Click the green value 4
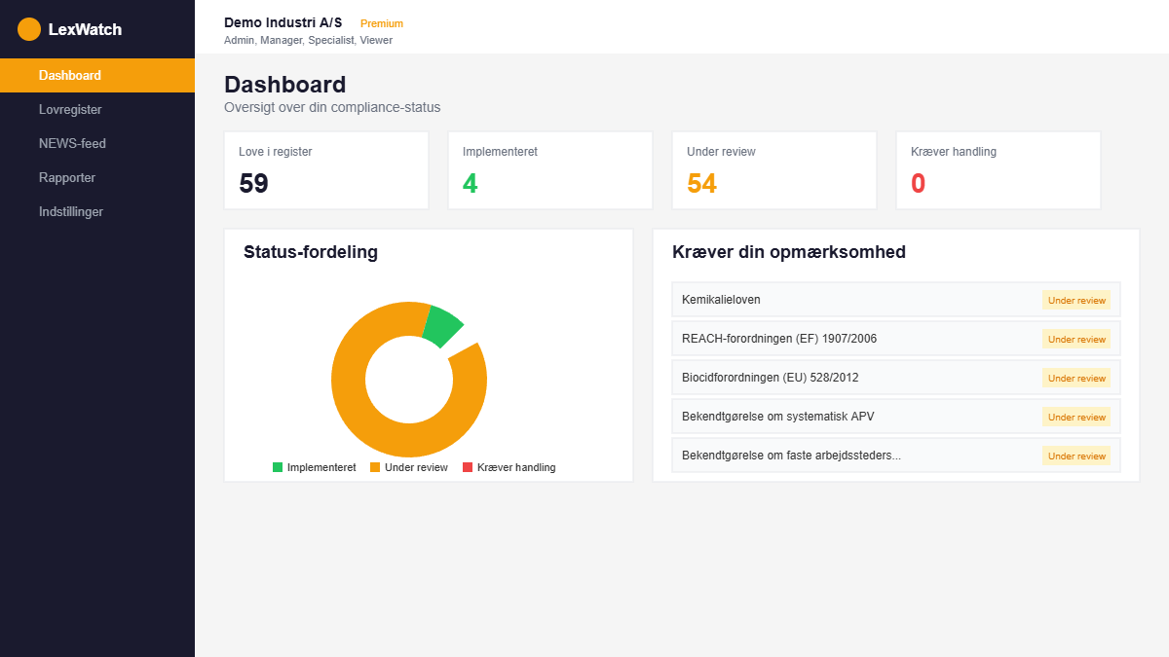 (471, 183)
